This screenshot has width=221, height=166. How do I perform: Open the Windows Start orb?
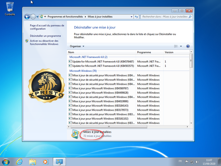click(x=6, y=162)
